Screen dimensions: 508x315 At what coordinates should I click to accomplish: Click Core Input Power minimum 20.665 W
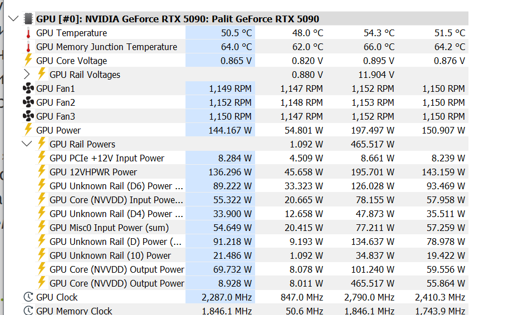coord(304,200)
